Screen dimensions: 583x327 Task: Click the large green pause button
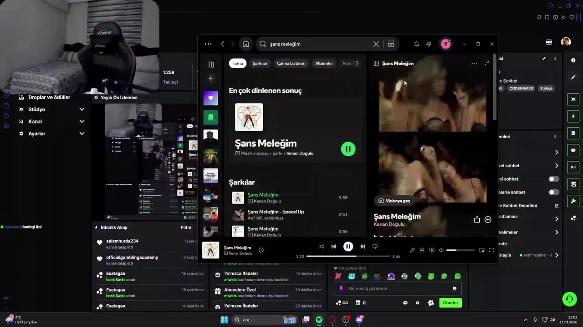click(x=348, y=149)
